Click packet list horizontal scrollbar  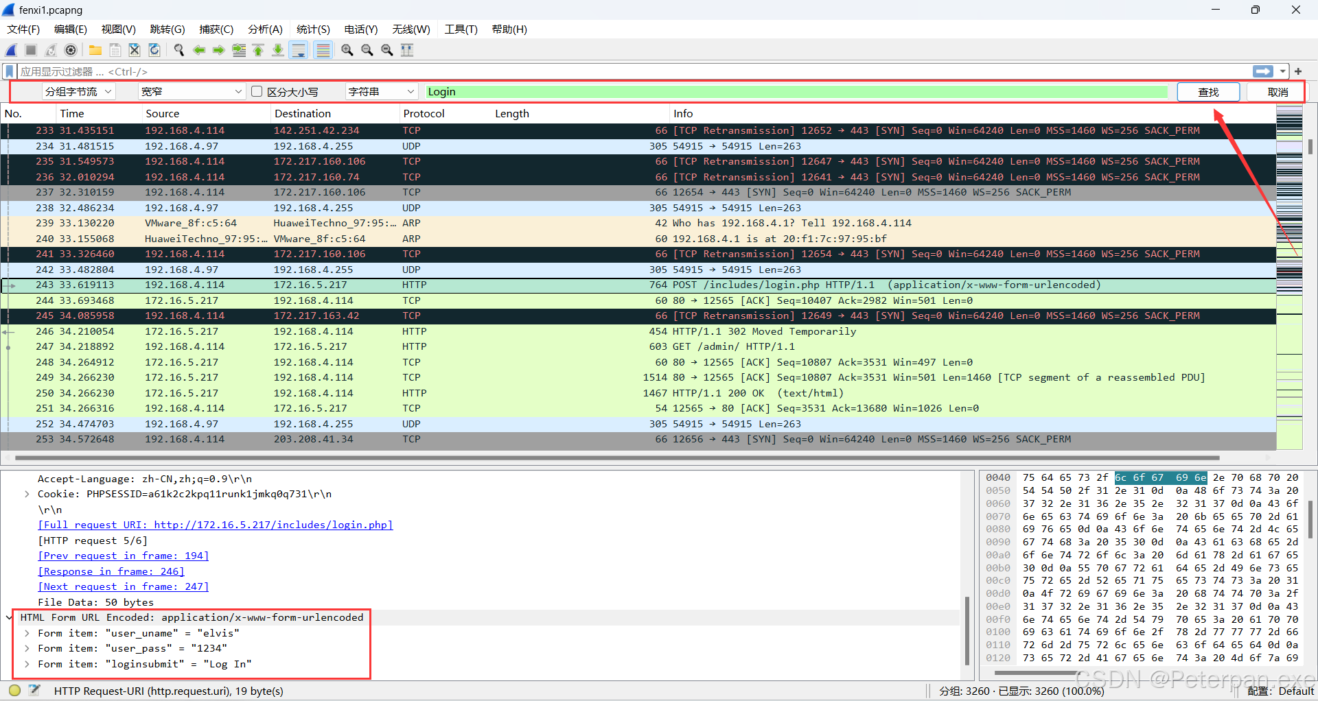pos(616,458)
